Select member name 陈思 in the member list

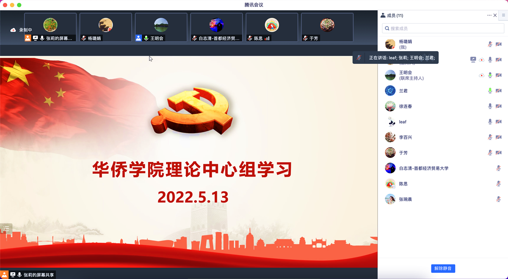pos(403,184)
